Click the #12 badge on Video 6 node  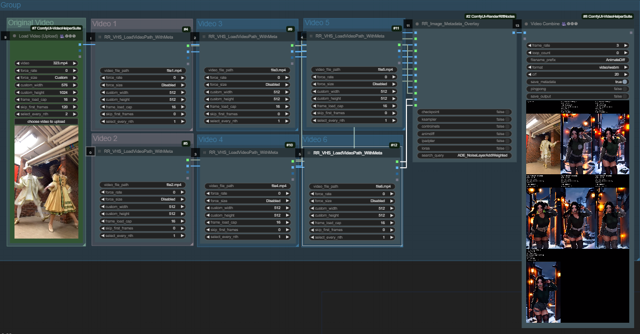pos(394,145)
